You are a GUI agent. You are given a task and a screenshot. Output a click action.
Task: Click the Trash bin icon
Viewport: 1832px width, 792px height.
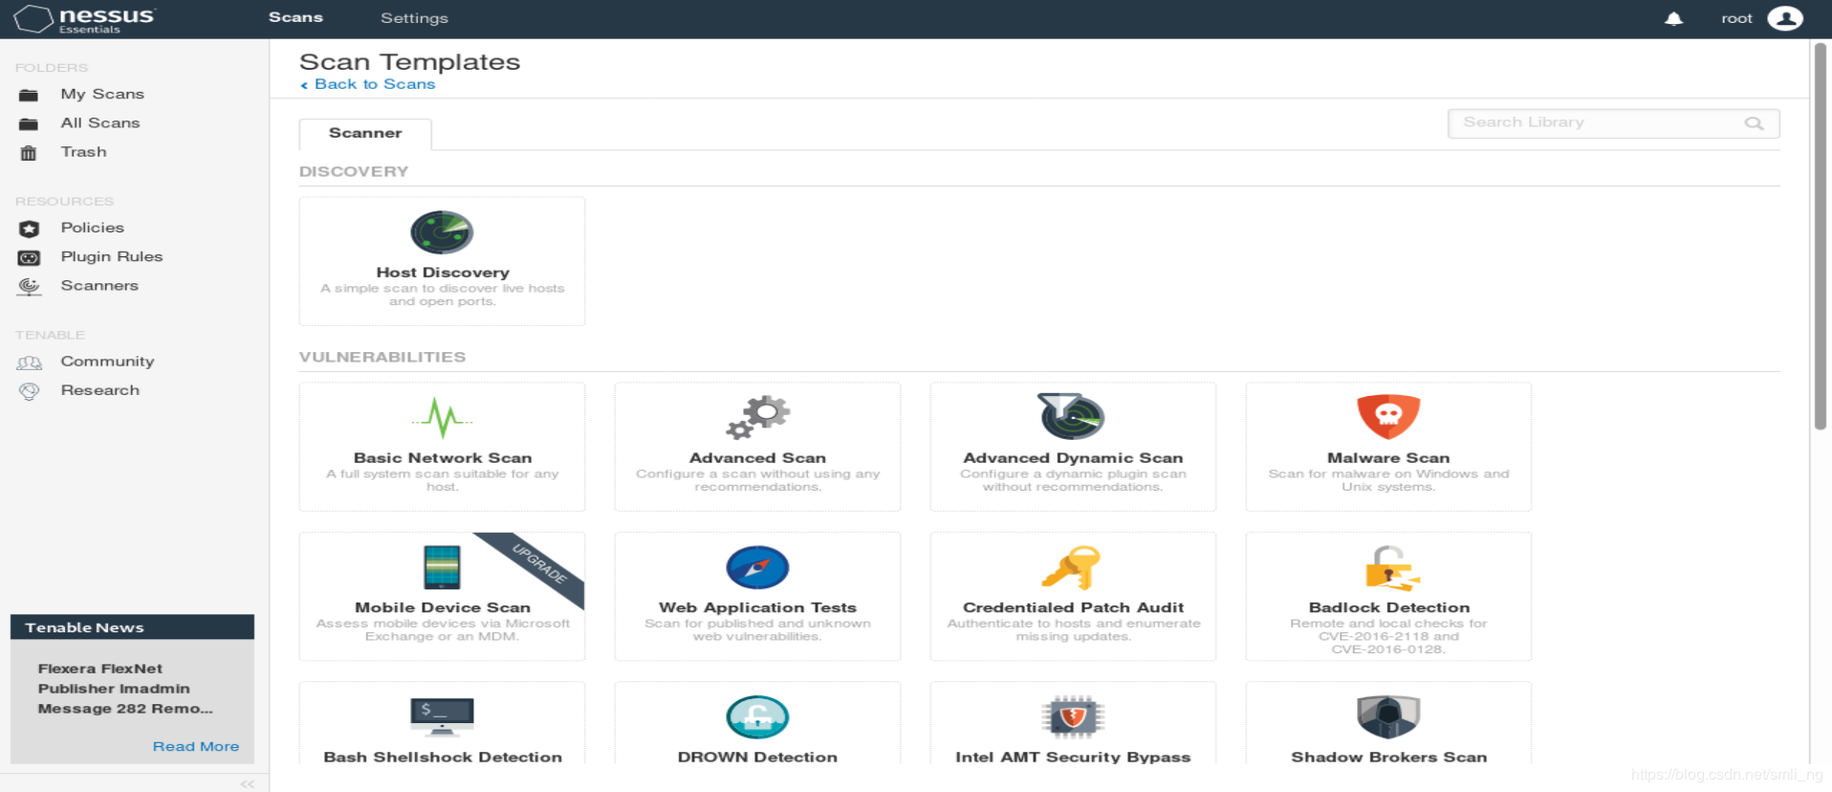coord(29,152)
